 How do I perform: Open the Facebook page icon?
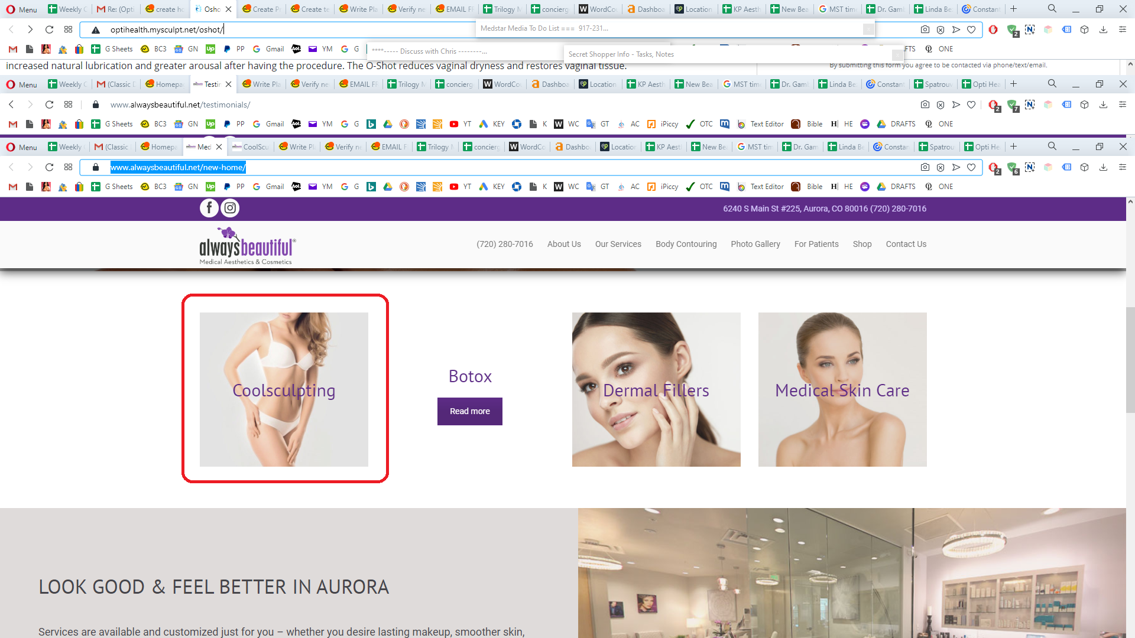(x=209, y=208)
